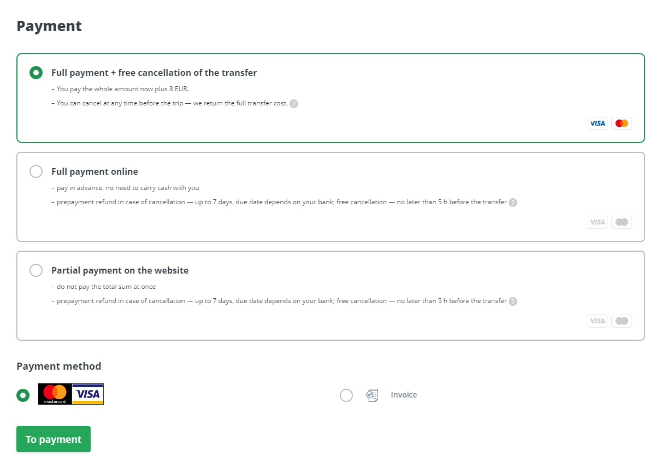Click the To payment button
This screenshot has width=661, height=468.
[54, 439]
